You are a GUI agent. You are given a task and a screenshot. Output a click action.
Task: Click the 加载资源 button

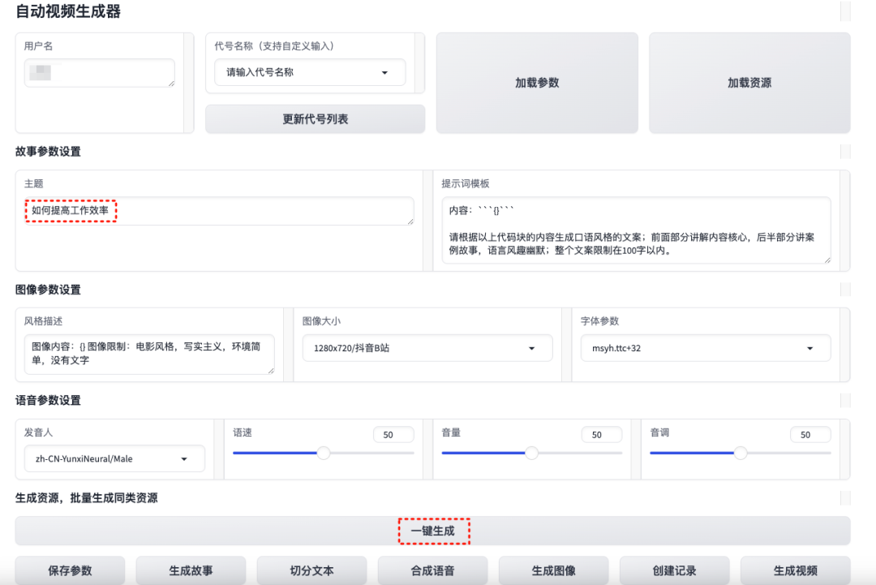click(749, 83)
